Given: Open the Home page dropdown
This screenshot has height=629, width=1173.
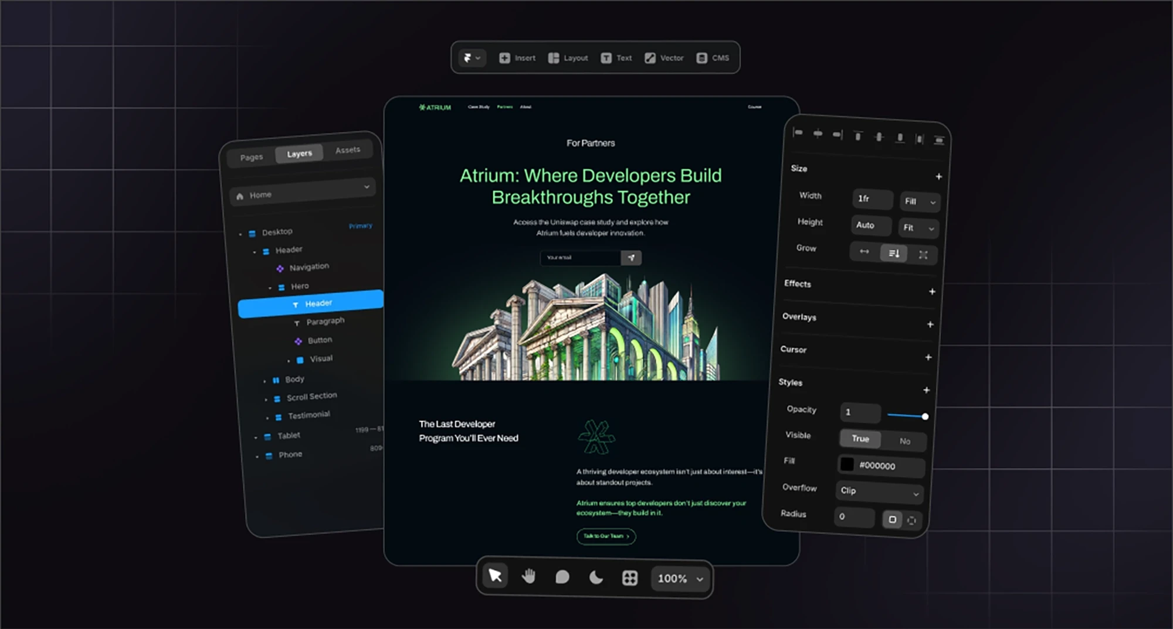Looking at the screenshot, I should [368, 187].
